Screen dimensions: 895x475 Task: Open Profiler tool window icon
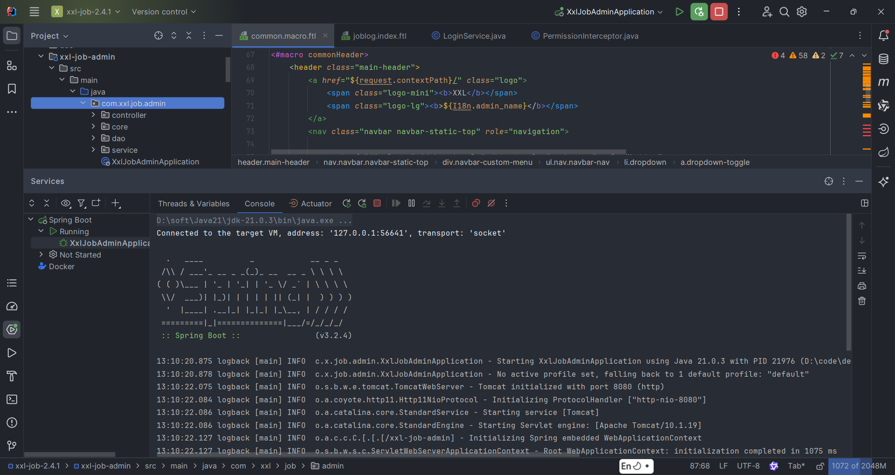point(12,306)
